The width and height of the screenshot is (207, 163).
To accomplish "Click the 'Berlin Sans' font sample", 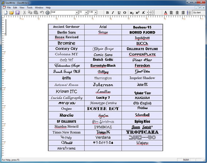I will (66, 32).
